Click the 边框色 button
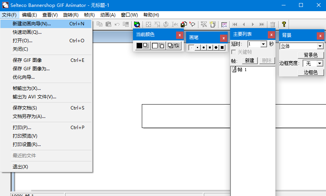326x196 pixels. click(x=311, y=72)
